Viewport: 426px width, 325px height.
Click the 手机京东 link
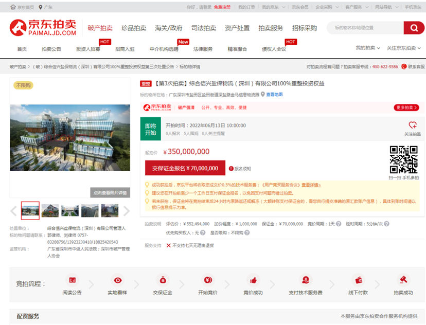point(413,7)
